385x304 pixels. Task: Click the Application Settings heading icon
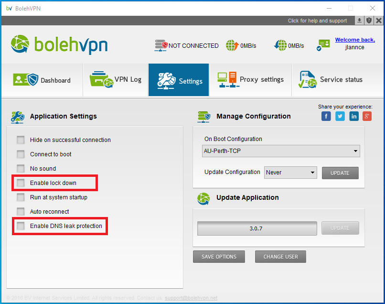click(x=18, y=117)
